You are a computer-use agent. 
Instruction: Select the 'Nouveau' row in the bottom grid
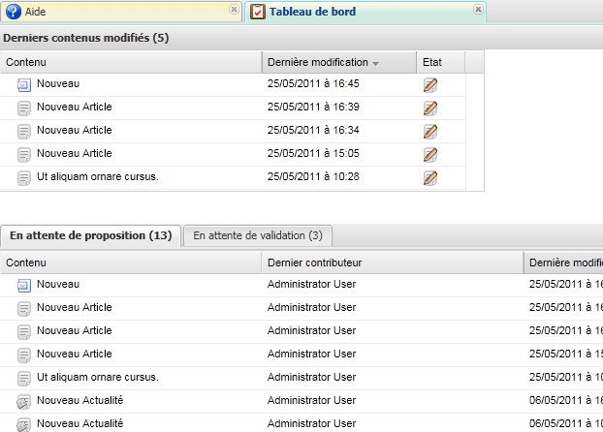pyautogui.click(x=57, y=284)
